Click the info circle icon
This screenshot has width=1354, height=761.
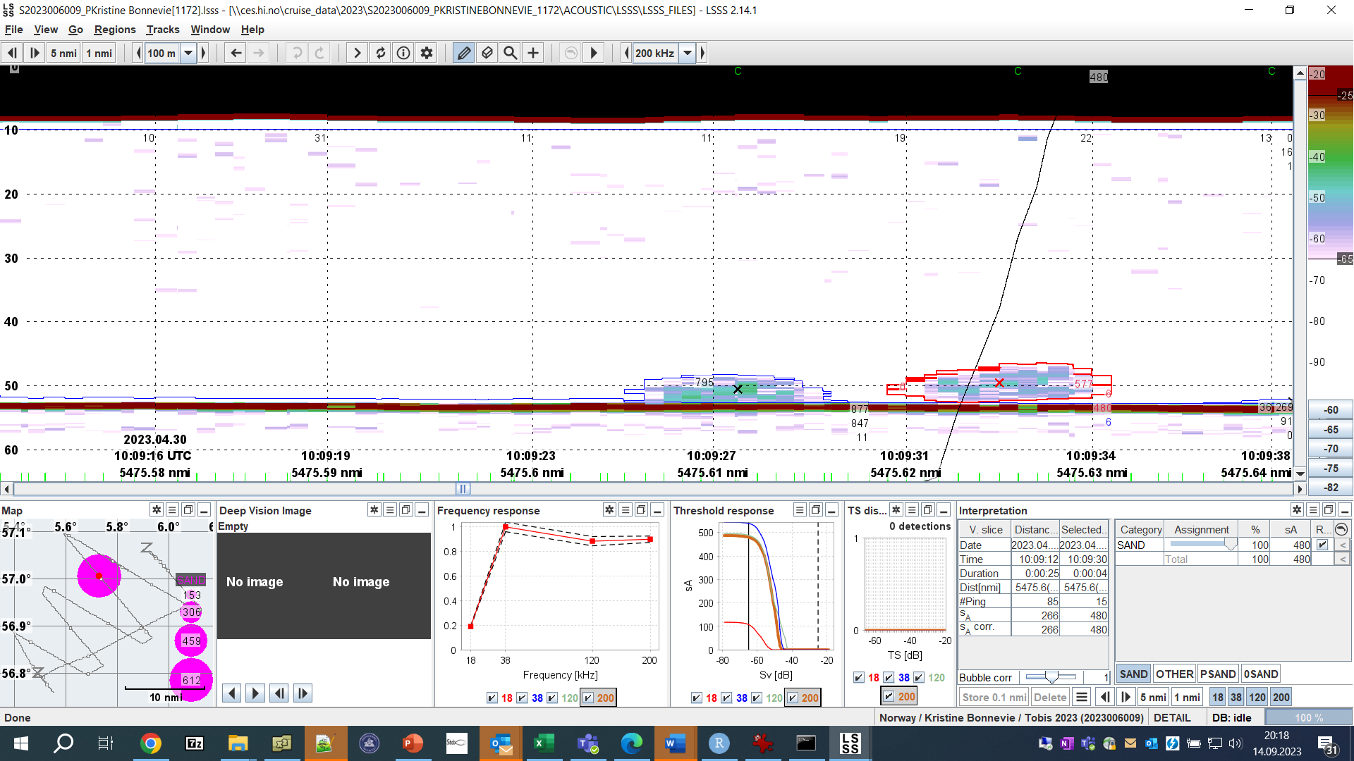(x=403, y=53)
